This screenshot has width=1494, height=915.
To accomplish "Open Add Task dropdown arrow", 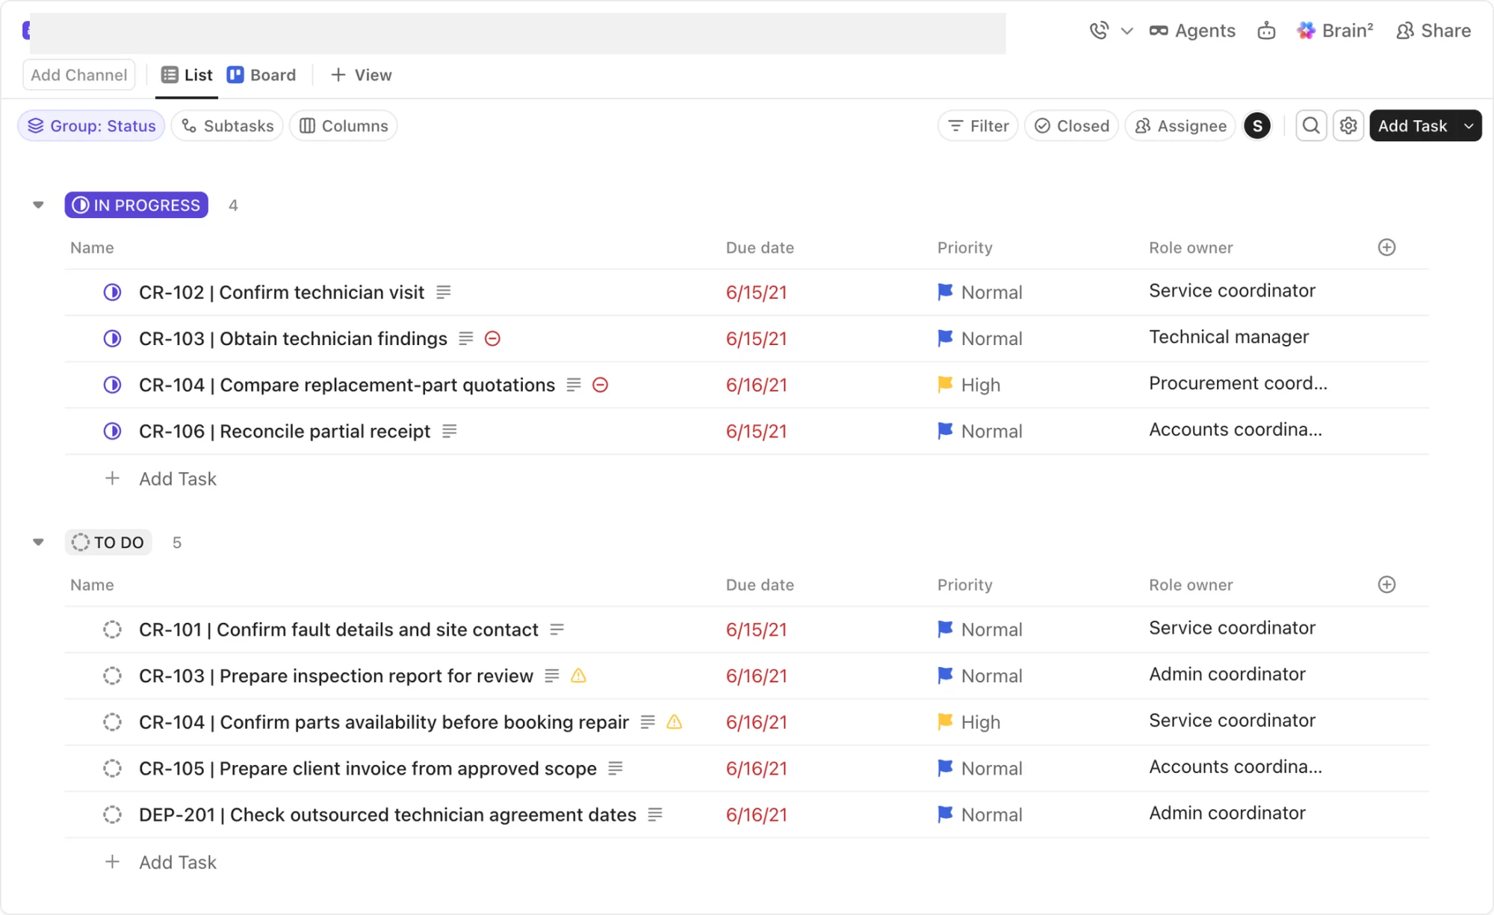I will point(1469,125).
